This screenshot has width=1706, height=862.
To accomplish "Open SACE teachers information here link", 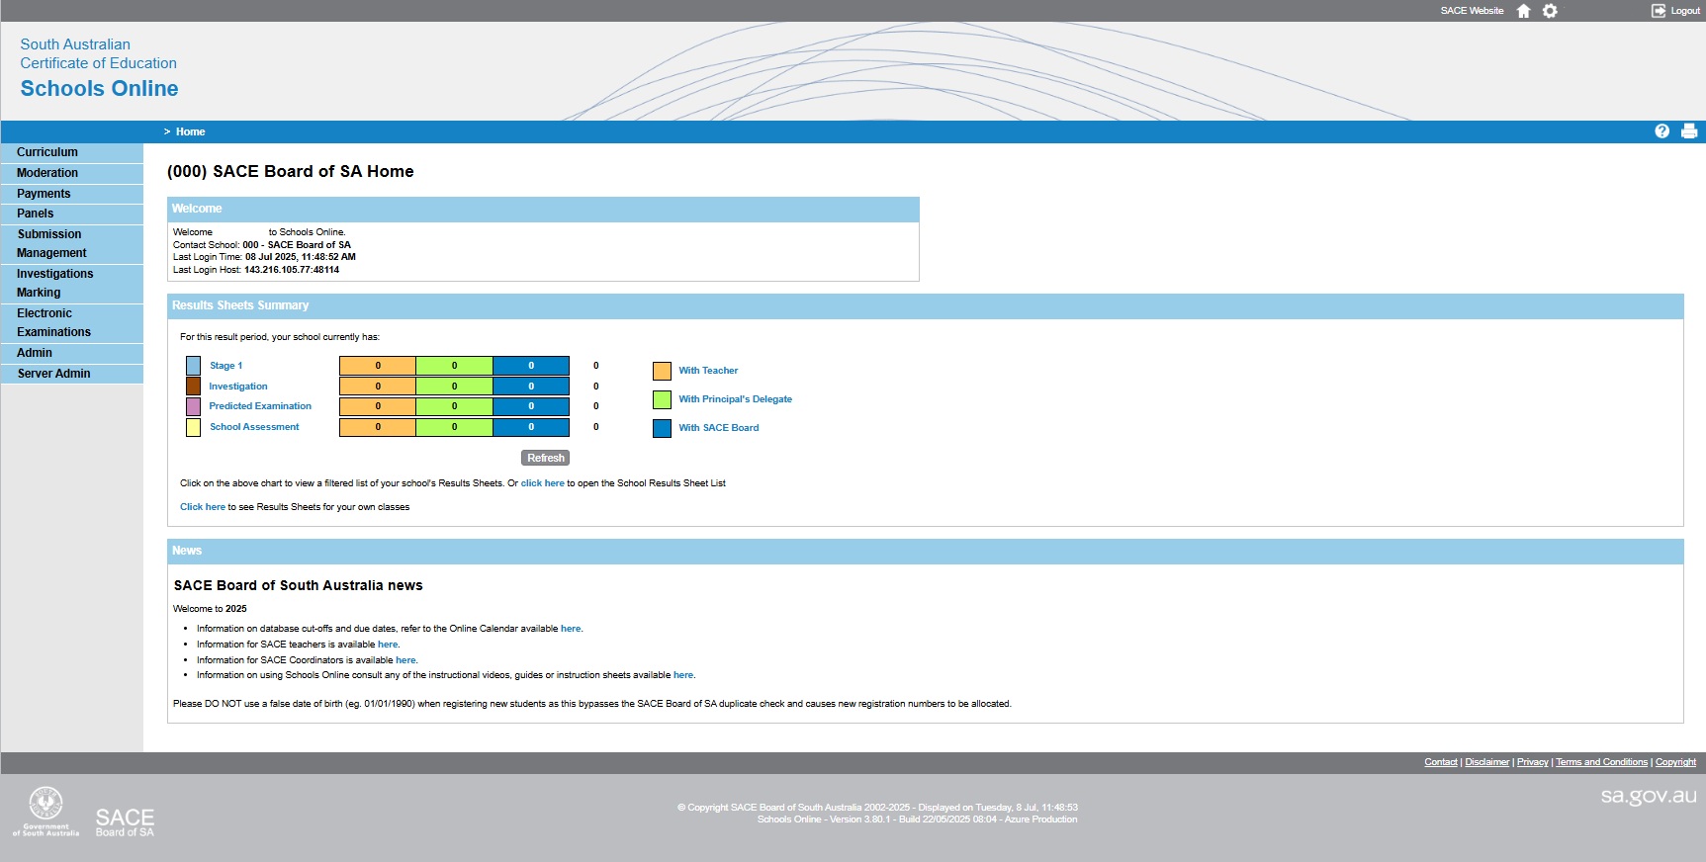I will coord(388,645).
